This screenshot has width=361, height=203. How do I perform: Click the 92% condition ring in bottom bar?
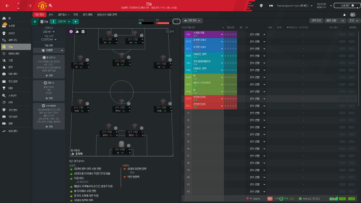coord(281,199)
